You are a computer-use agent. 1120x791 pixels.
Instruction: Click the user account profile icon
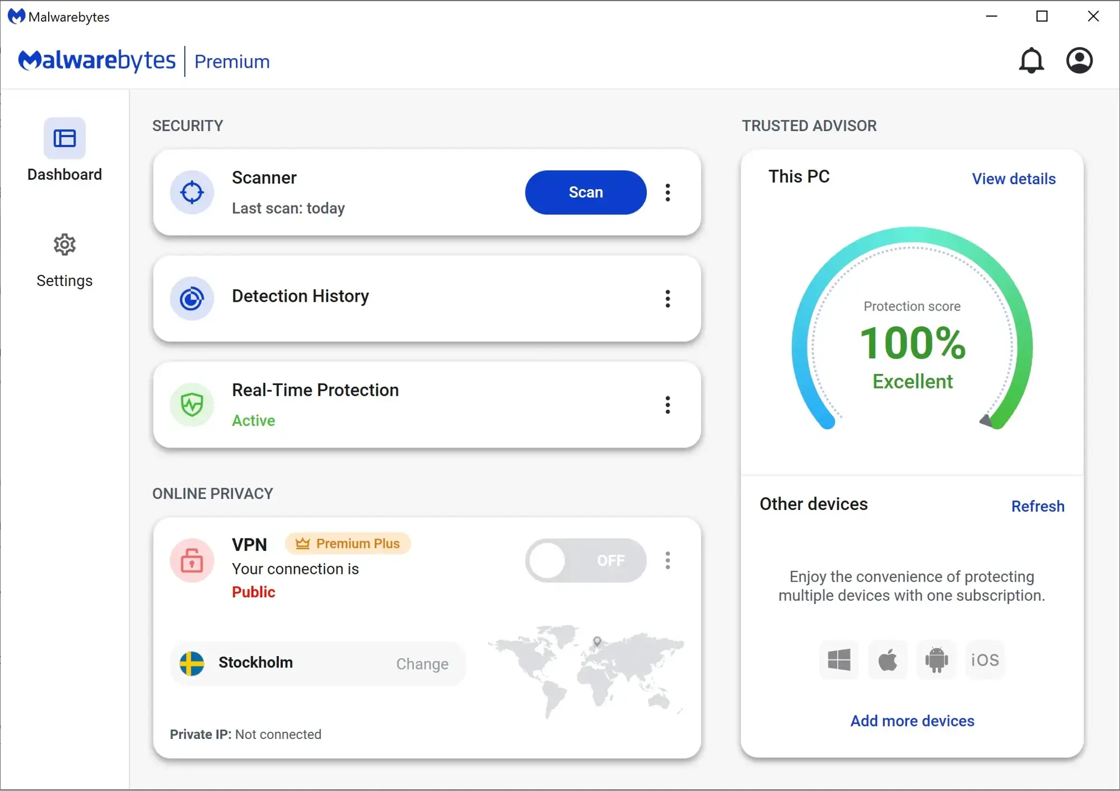point(1080,60)
